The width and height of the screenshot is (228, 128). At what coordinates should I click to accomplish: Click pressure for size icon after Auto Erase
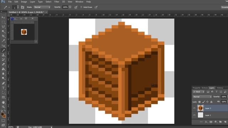point(96,7)
